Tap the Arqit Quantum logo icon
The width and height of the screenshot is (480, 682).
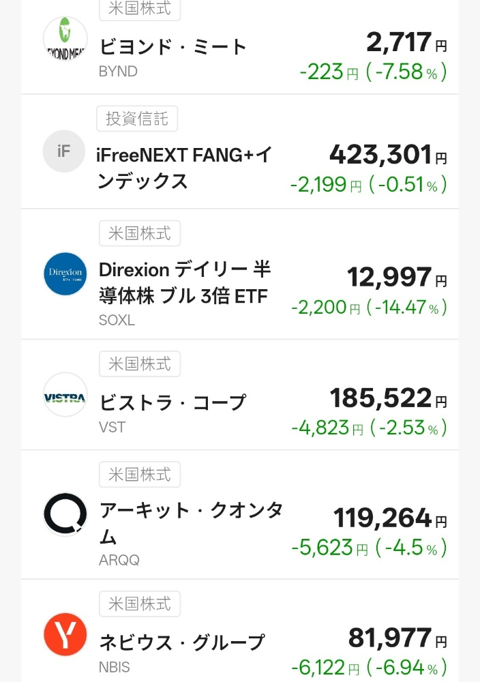[x=65, y=515]
